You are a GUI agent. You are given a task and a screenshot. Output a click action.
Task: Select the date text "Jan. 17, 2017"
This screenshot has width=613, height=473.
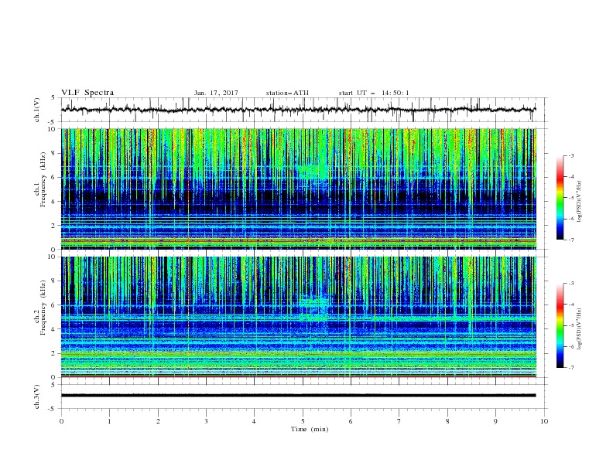point(216,93)
